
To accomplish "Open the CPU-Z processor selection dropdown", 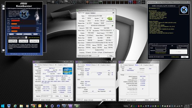I will (x=47, y=96).
